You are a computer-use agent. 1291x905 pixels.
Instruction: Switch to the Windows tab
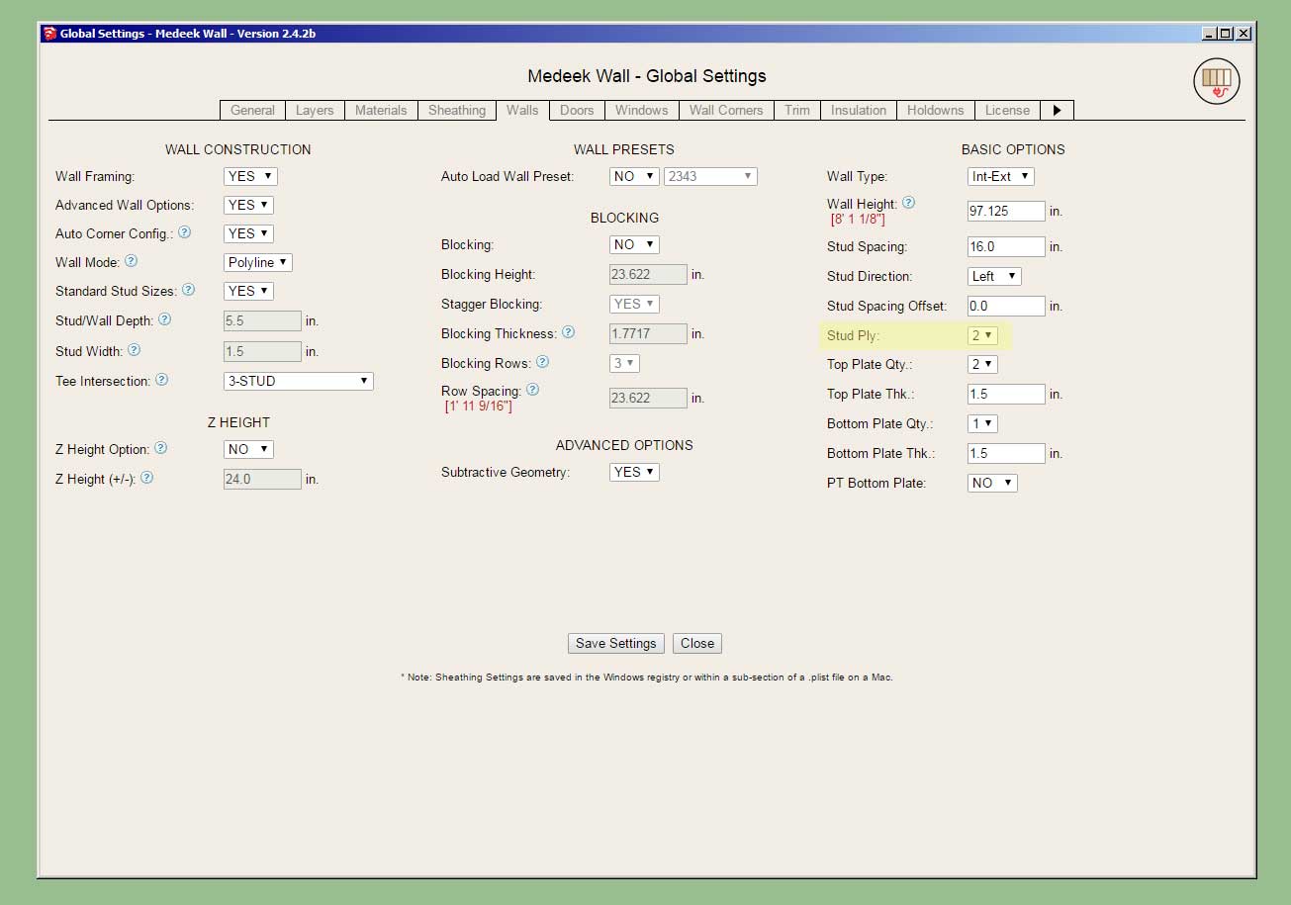pyautogui.click(x=642, y=110)
